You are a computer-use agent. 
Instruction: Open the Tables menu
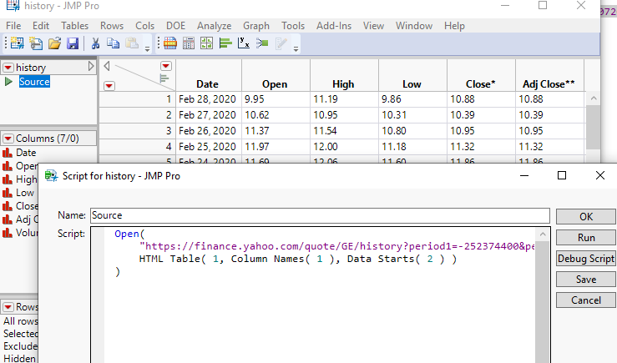pos(74,26)
